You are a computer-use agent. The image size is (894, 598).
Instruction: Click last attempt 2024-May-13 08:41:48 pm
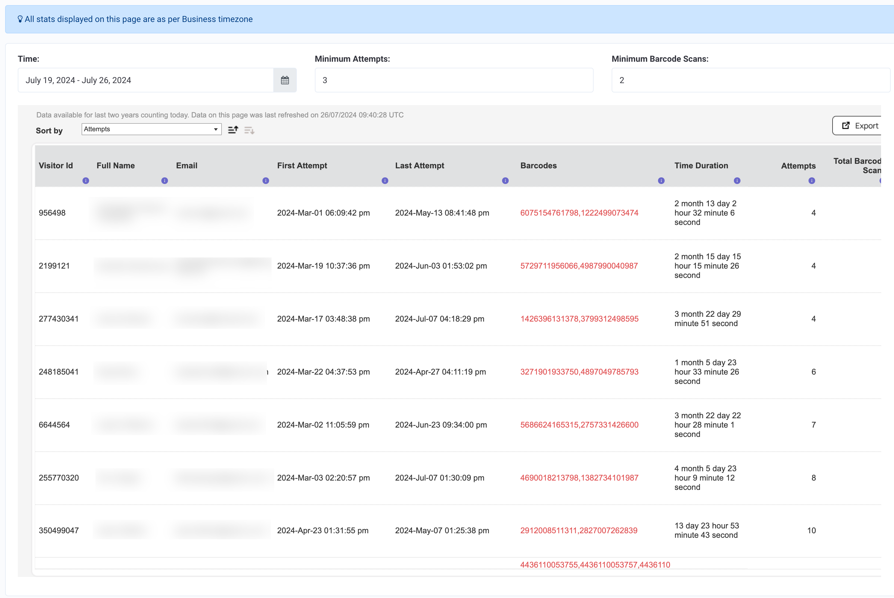[x=442, y=213]
